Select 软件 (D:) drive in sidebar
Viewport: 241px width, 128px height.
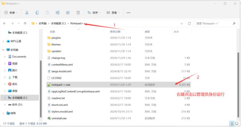[x=17, y=104]
